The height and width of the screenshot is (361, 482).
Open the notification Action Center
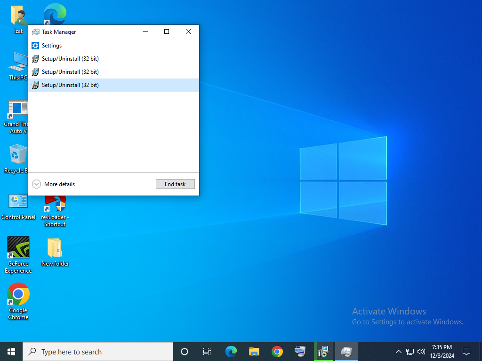point(466,352)
